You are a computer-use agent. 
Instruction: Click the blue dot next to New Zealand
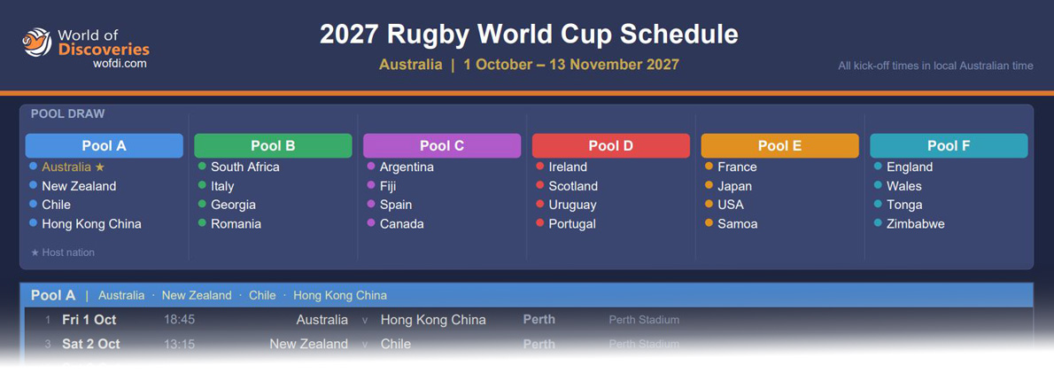point(33,185)
